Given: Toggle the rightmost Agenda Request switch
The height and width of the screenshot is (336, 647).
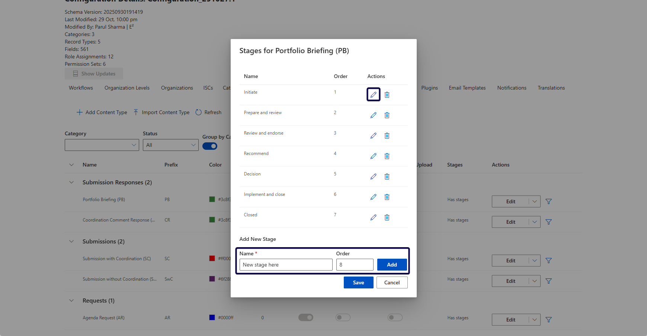Looking at the screenshot, I should 395,317.
